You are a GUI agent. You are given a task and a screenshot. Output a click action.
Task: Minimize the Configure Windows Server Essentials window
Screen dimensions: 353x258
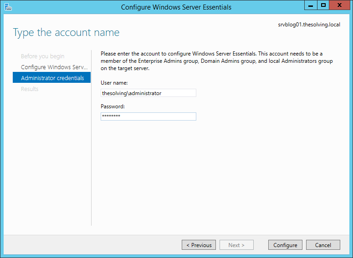pos(311,5)
